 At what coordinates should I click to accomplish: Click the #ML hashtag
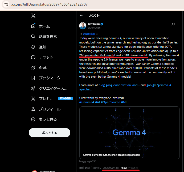(124, 102)
